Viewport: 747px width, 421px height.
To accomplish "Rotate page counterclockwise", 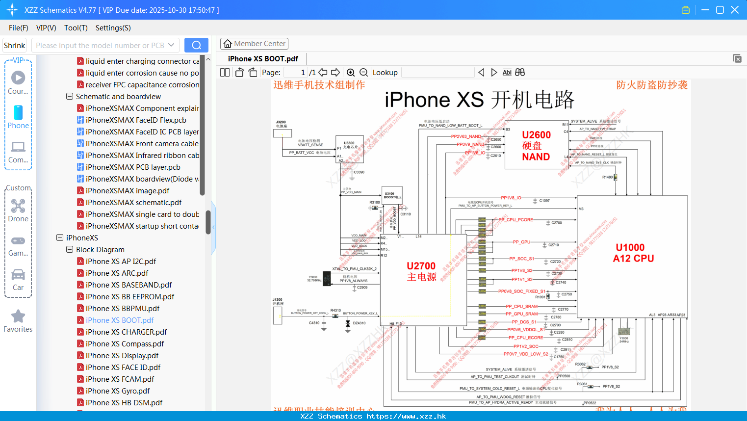I will (239, 72).
